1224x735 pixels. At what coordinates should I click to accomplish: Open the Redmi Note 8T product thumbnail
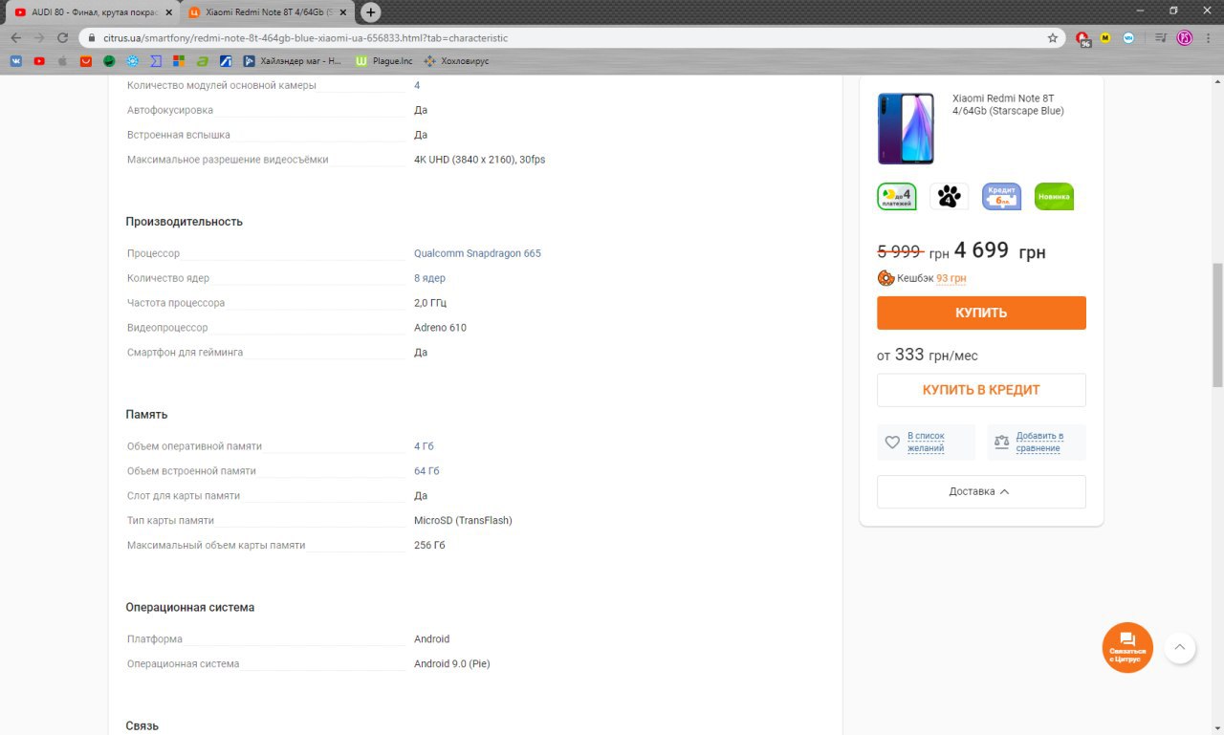(906, 128)
